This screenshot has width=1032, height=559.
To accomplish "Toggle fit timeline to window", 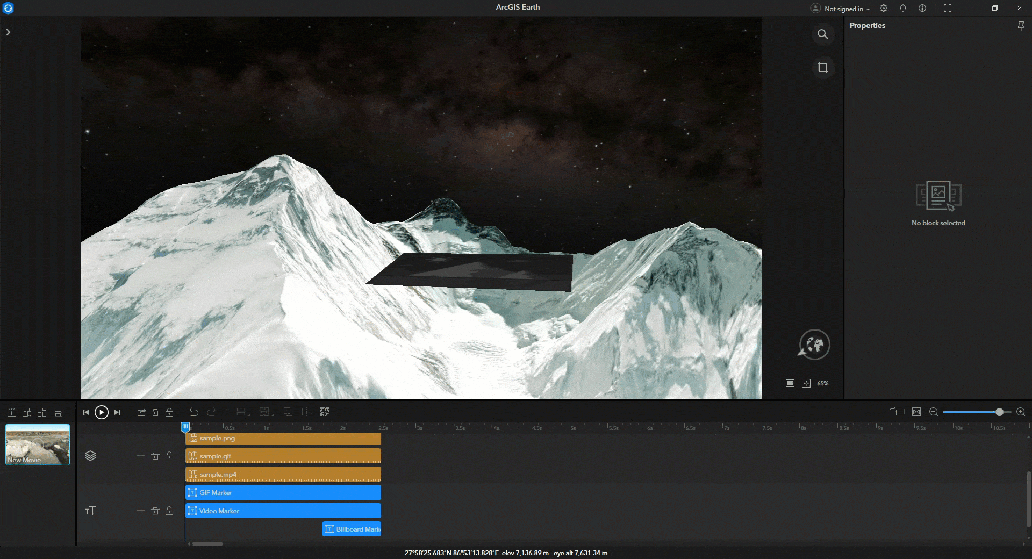I will tap(916, 412).
